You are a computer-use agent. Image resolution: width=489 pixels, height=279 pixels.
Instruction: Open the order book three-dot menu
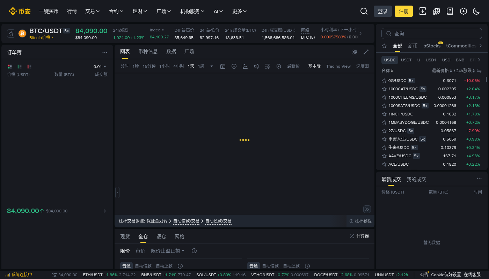pos(105,53)
